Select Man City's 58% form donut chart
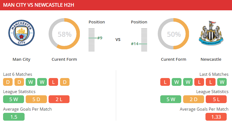The width and height of the screenshot is (232, 124). click(64, 34)
